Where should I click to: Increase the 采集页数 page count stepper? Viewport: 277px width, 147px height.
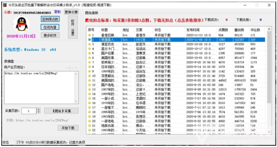click(39, 110)
